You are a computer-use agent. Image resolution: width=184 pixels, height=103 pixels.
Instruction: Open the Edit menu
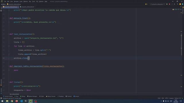[x=8, y=1]
